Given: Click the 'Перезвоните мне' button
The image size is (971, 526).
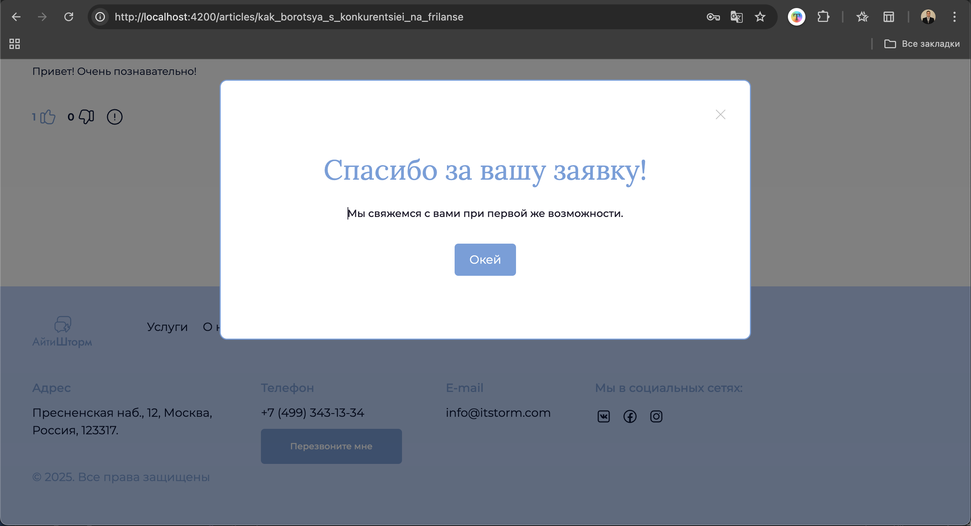Looking at the screenshot, I should click(331, 446).
